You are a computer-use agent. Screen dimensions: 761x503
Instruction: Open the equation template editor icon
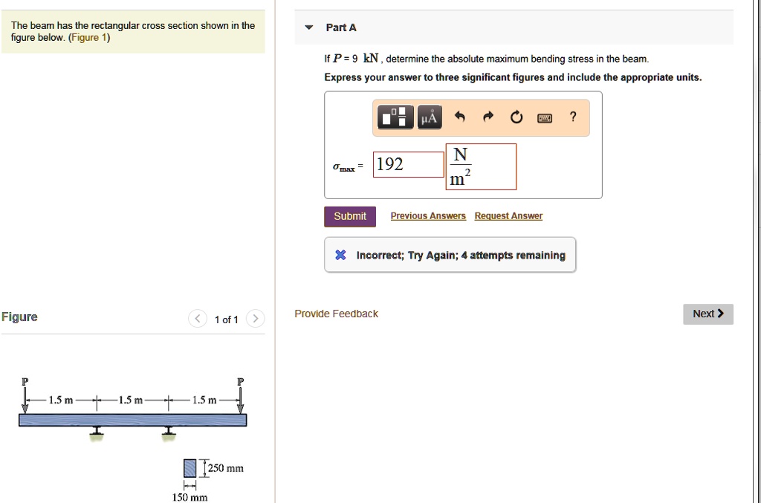(x=395, y=117)
